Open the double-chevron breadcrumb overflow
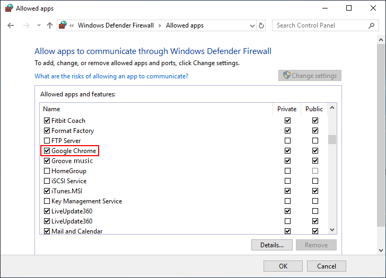 click(72, 25)
